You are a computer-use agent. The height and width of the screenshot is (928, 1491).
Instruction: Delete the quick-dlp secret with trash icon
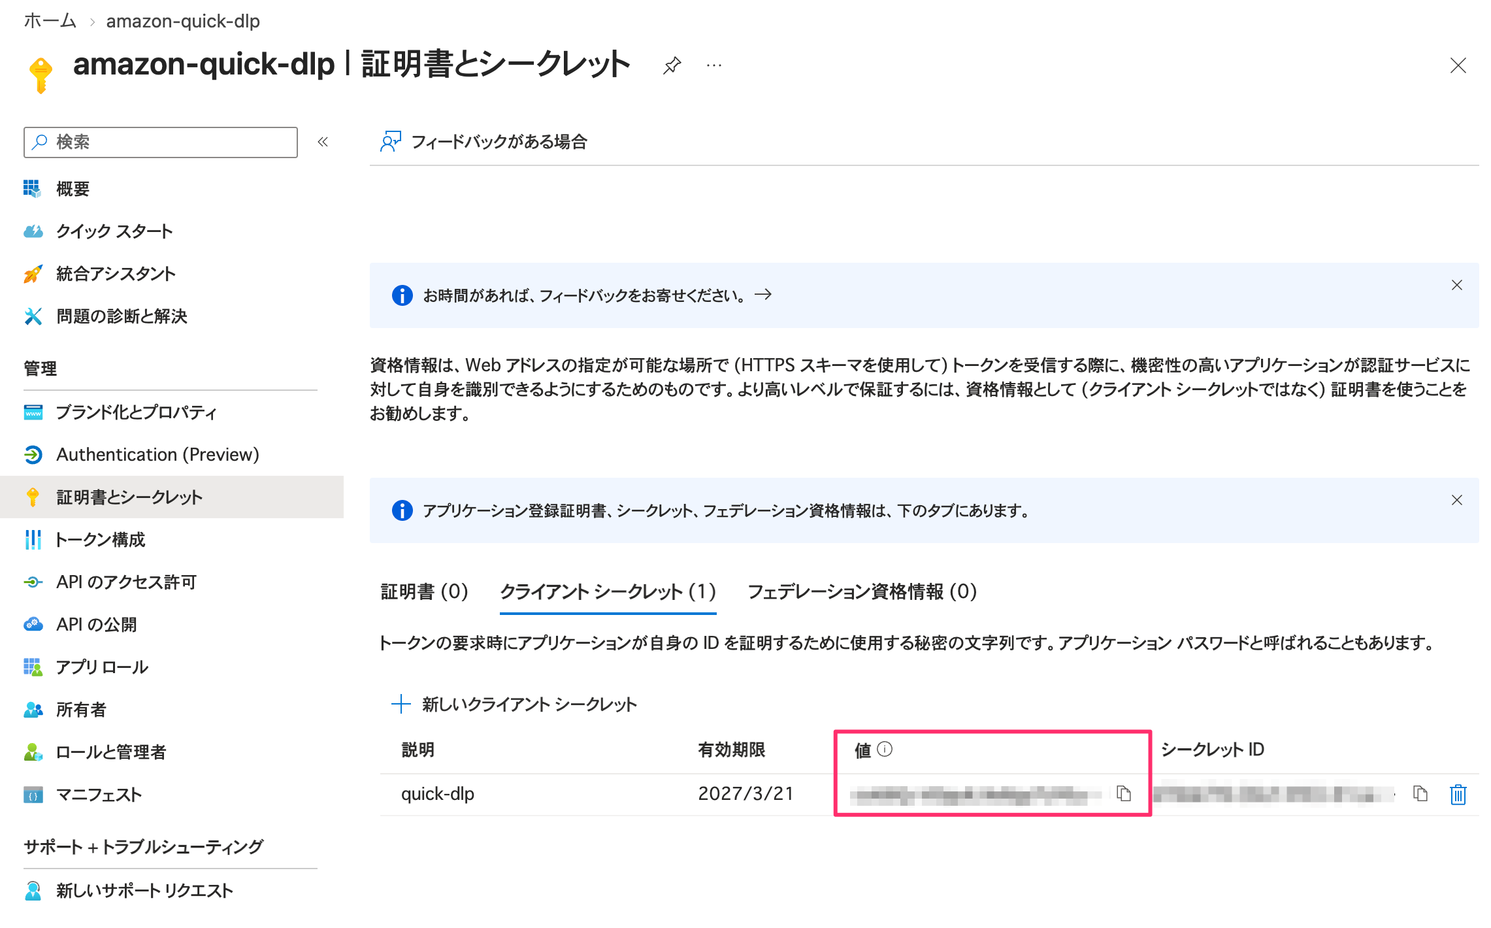point(1458,794)
